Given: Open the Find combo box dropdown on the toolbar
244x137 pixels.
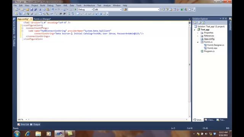Looking at the screenshot, I should coord(159,10).
